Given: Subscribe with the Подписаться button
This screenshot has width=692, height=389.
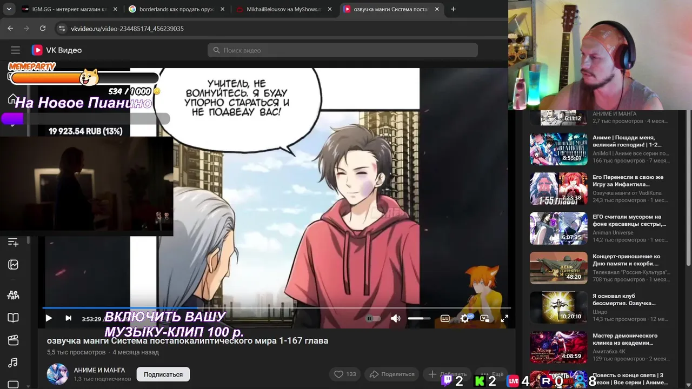Looking at the screenshot, I should pos(163,374).
